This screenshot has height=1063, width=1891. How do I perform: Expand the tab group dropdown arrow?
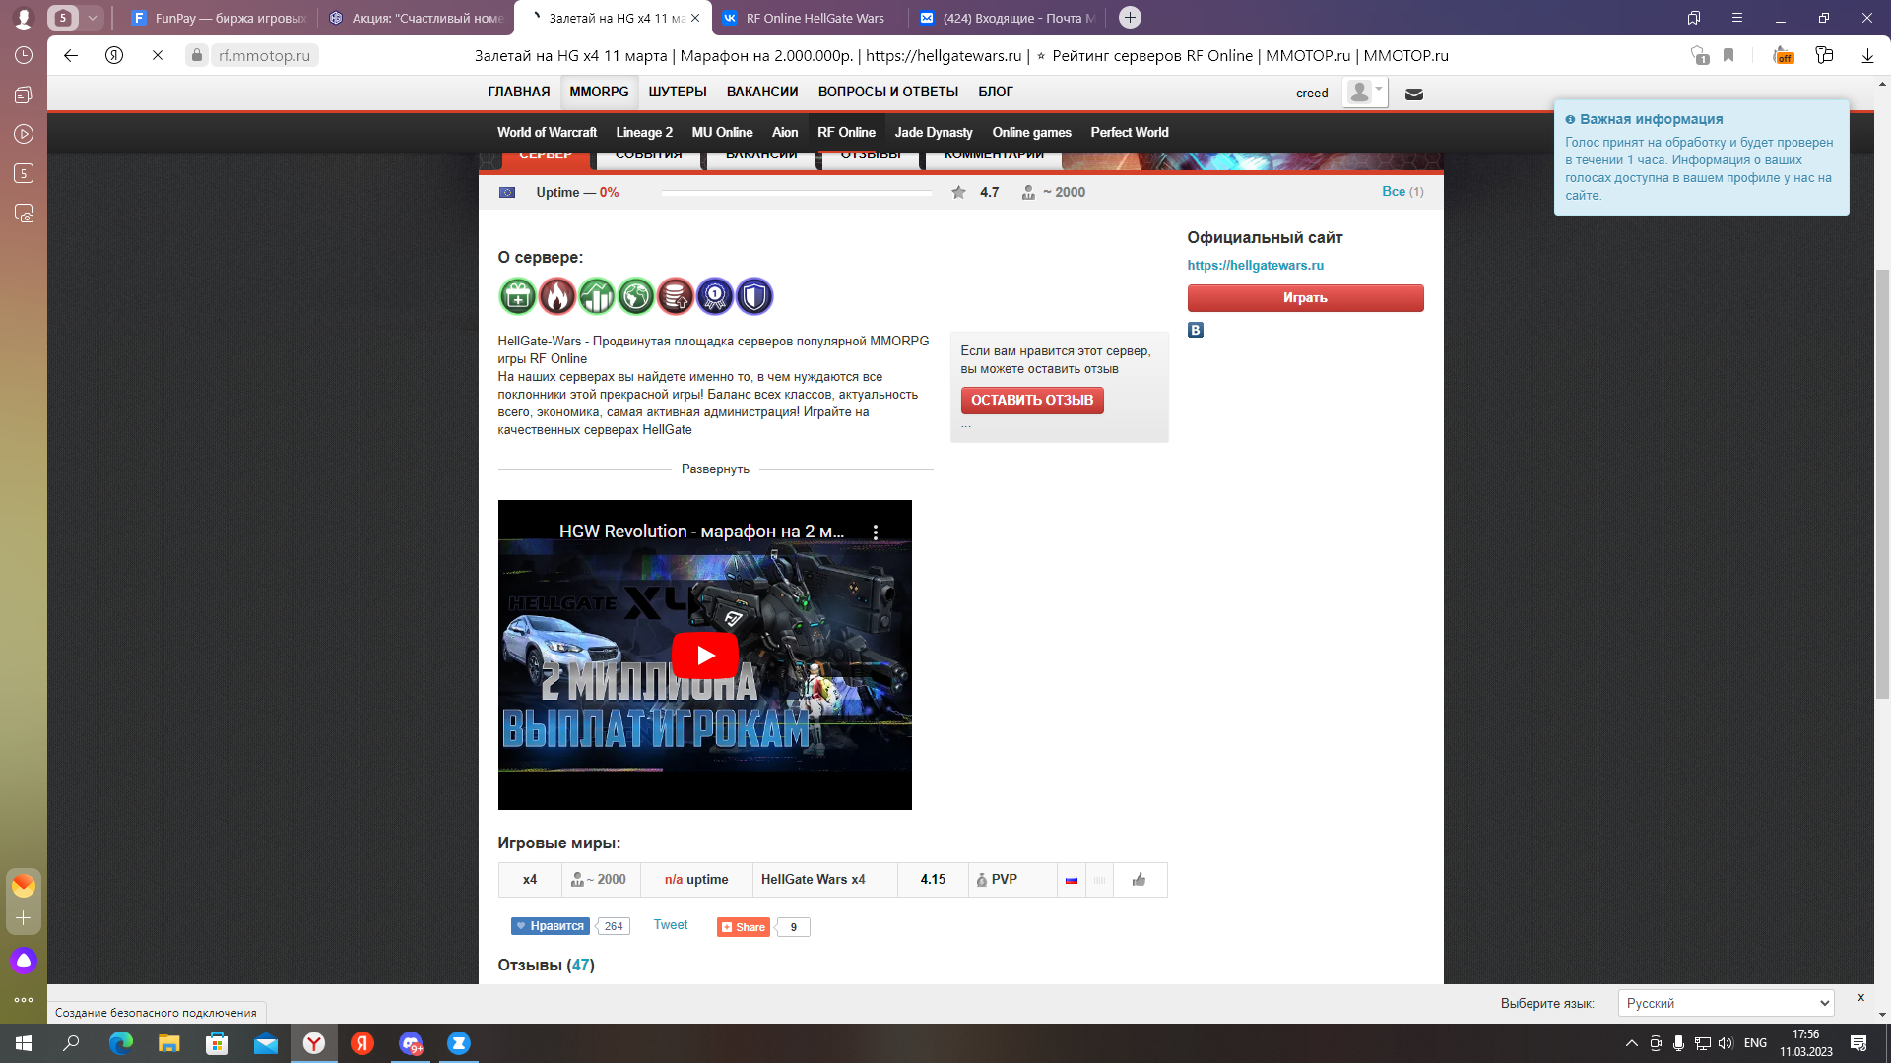click(x=92, y=18)
